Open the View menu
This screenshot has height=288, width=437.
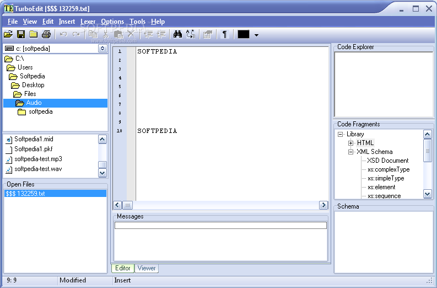click(30, 22)
